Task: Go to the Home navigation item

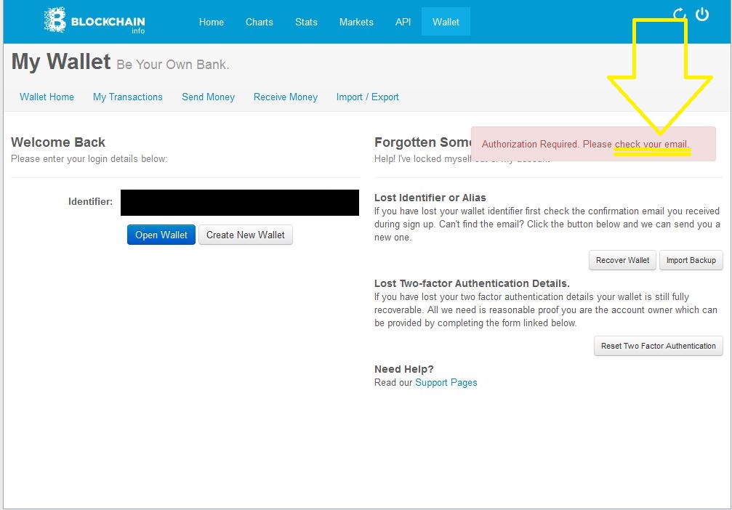Action: [x=212, y=22]
